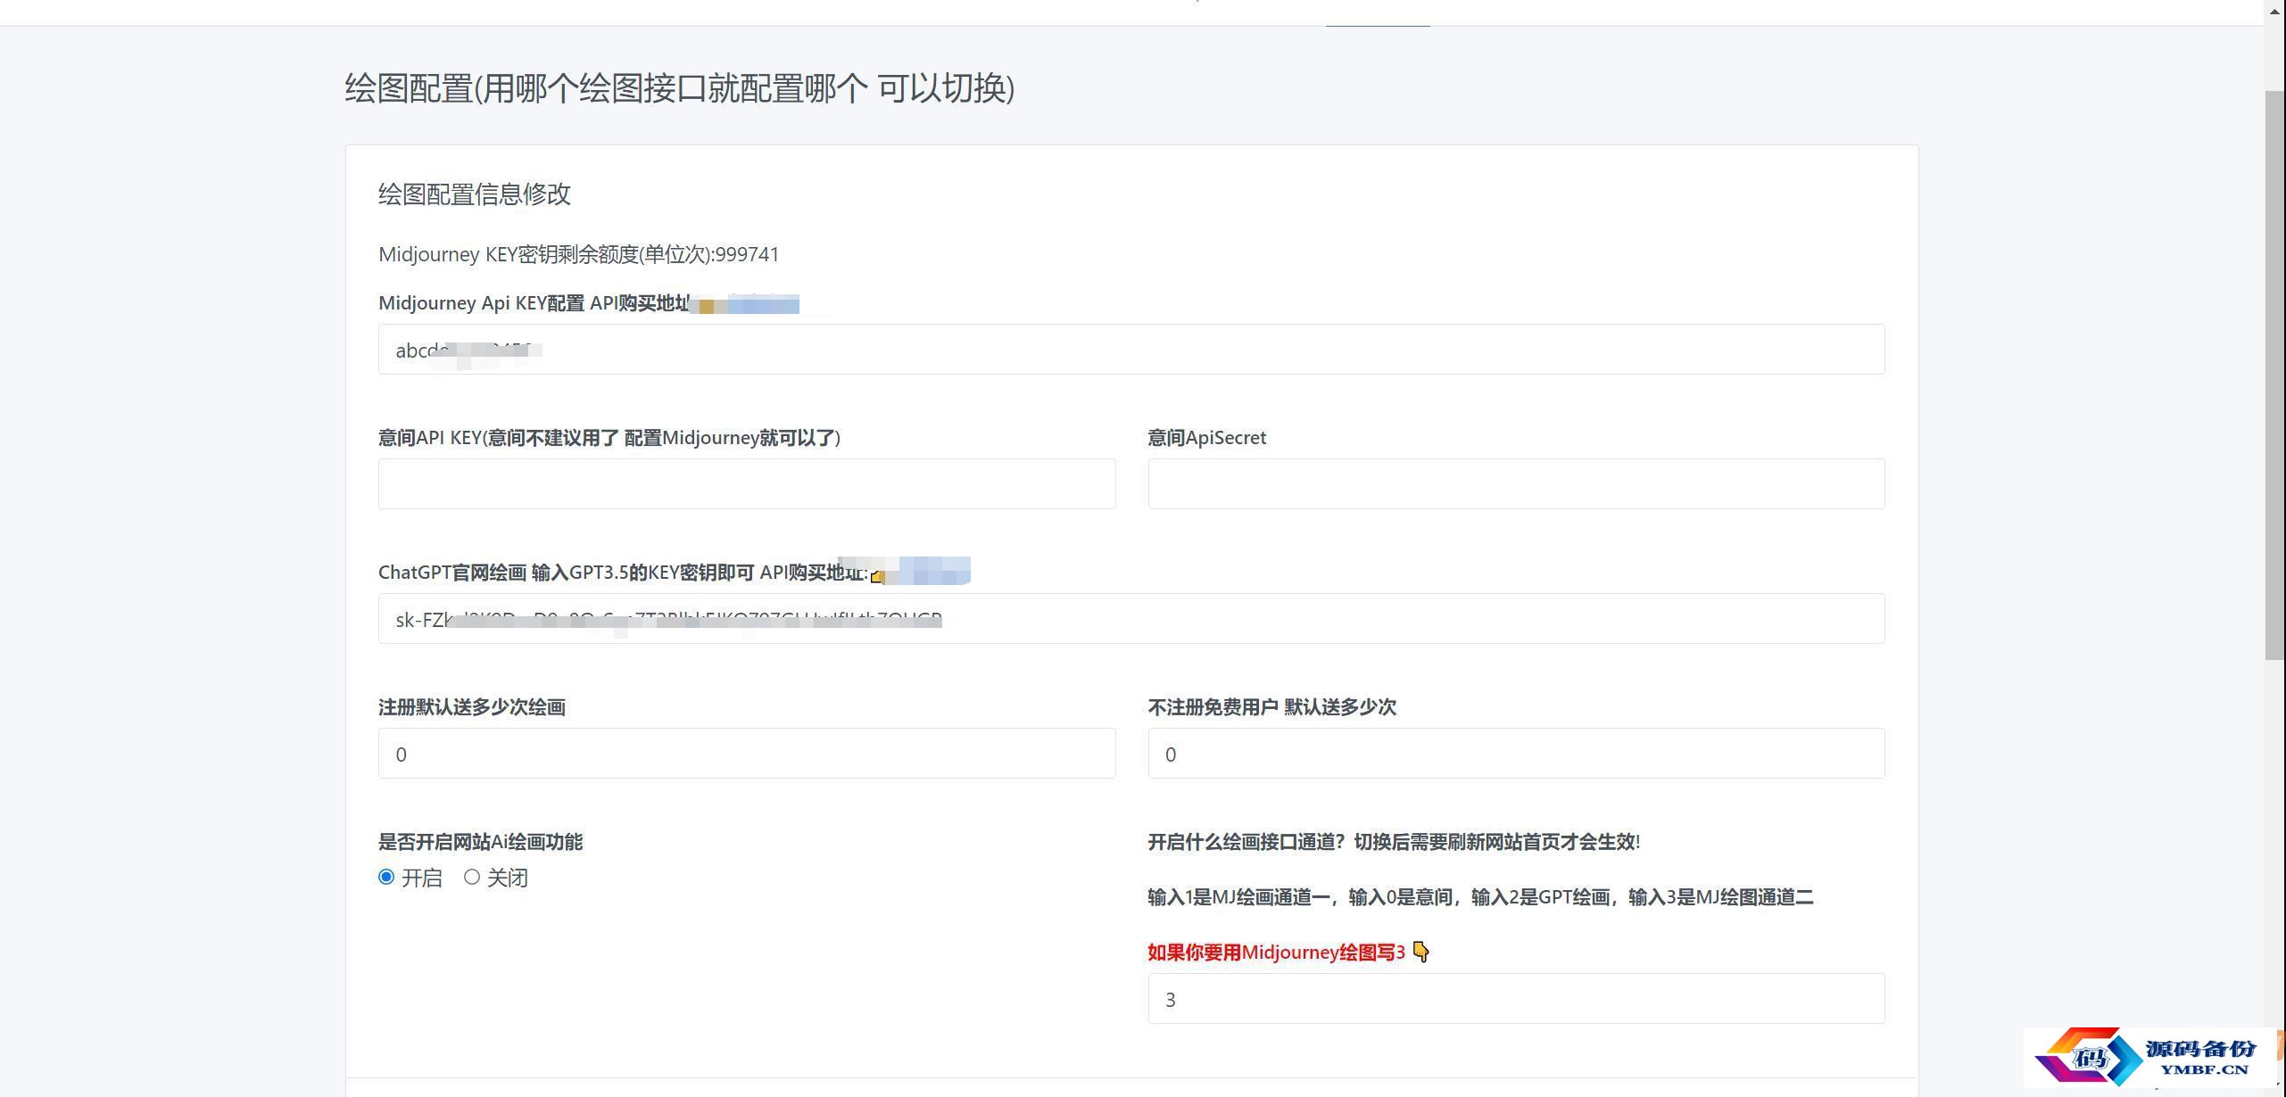Click the 'Midjourney KEY密钥剩余额度(单位次):999741' text

(579, 255)
